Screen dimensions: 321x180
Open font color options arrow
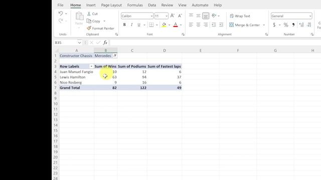(181, 25)
